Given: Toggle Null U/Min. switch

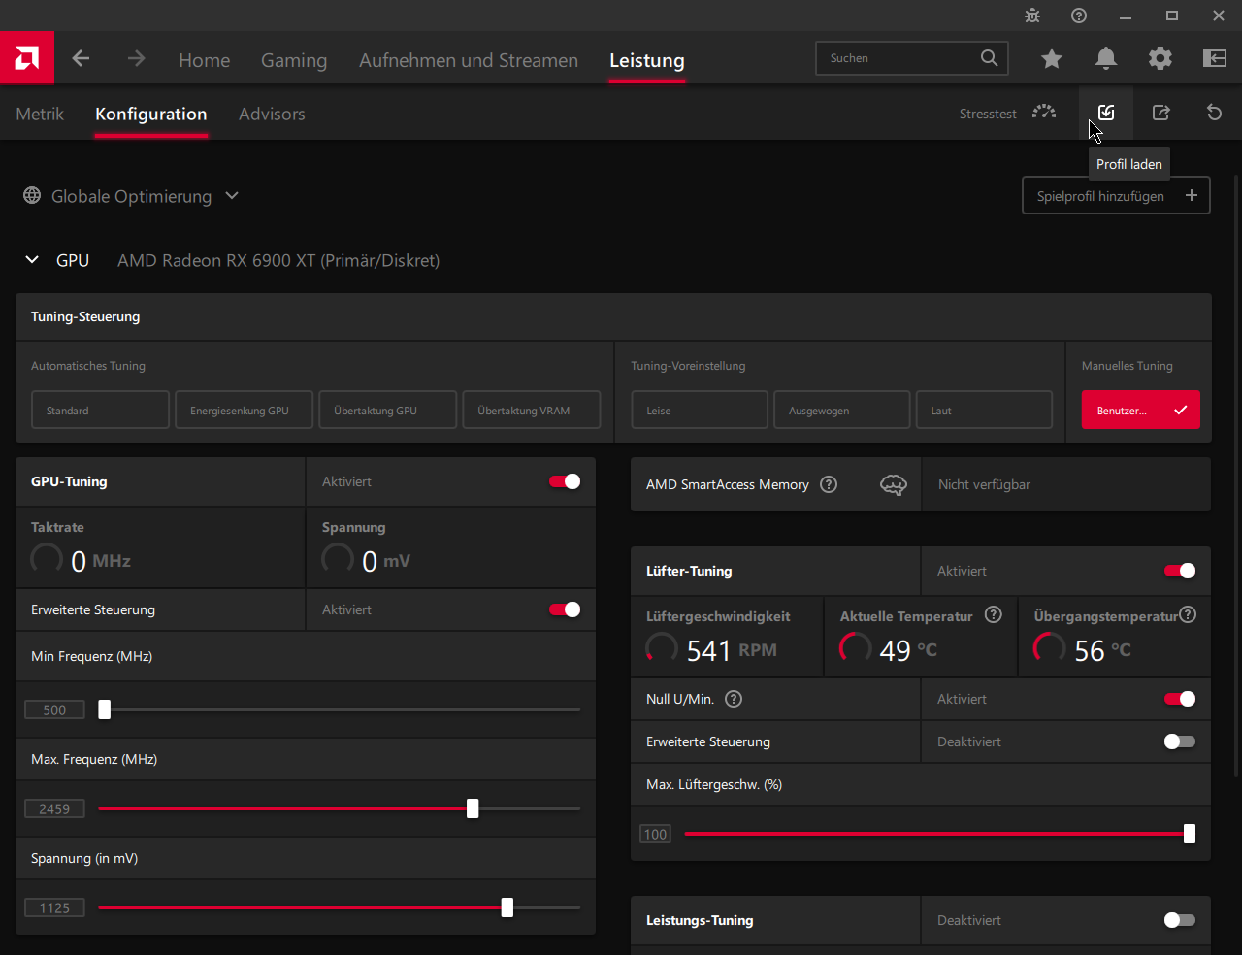Looking at the screenshot, I should pyautogui.click(x=1180, y=699).
